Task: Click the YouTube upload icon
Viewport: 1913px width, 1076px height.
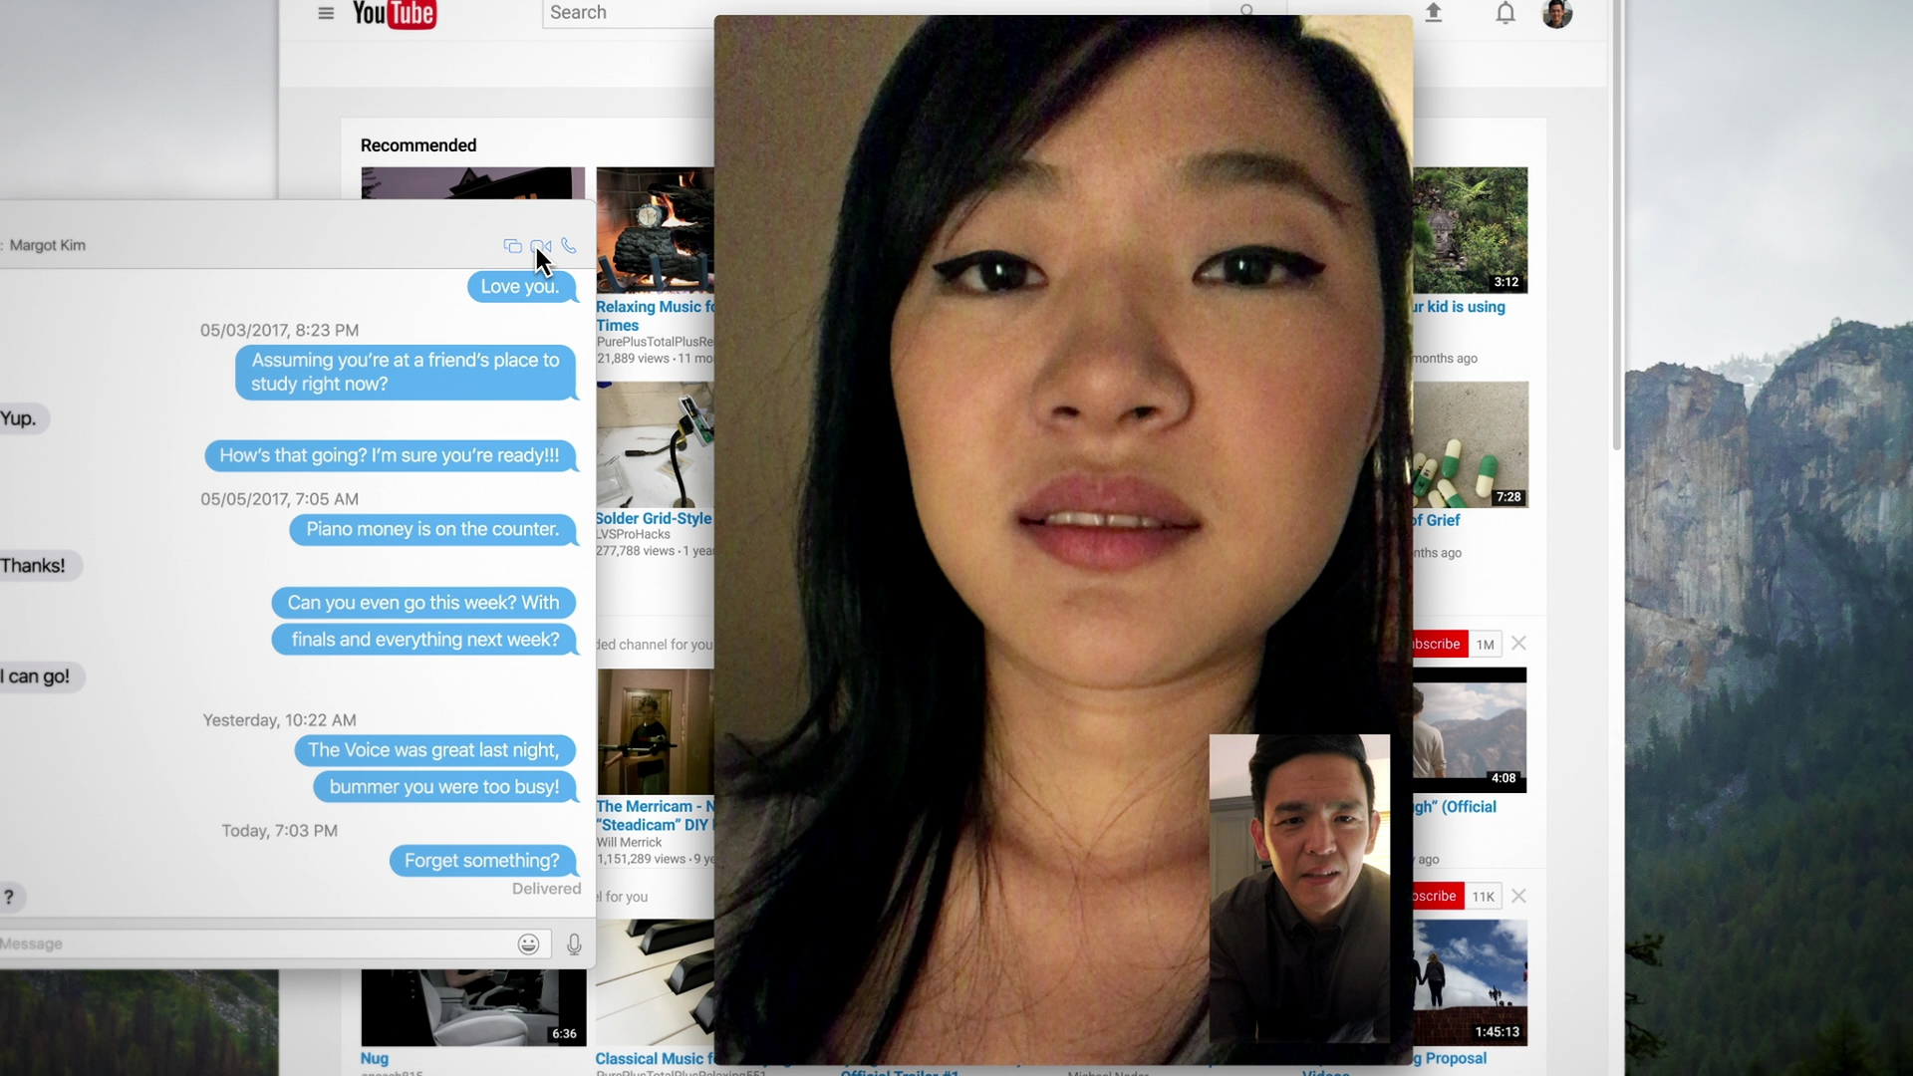Action: [1434, 13]
